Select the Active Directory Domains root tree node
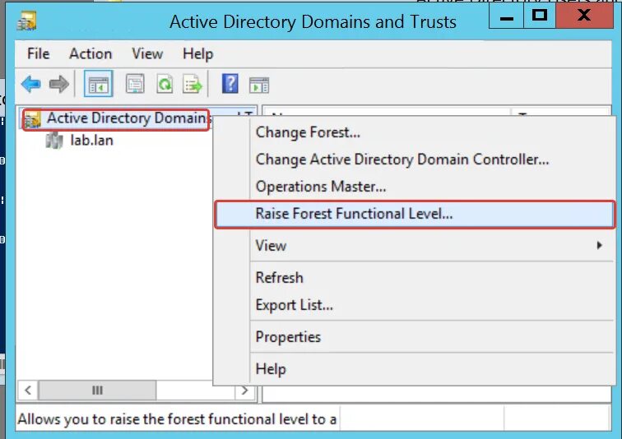 point(116,119)
